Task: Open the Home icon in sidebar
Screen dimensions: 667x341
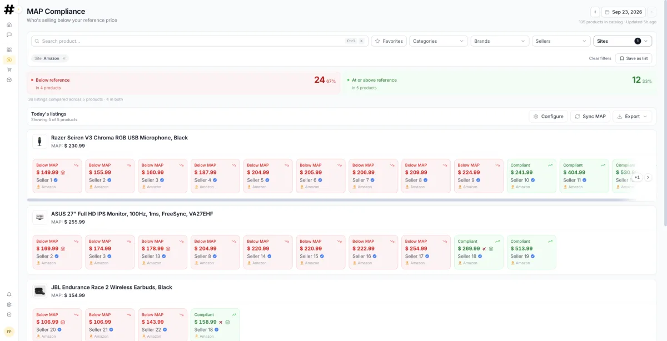Action: [9, 25]
